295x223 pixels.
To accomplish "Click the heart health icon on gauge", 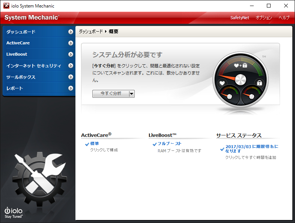I will click(x=222, y=83).
